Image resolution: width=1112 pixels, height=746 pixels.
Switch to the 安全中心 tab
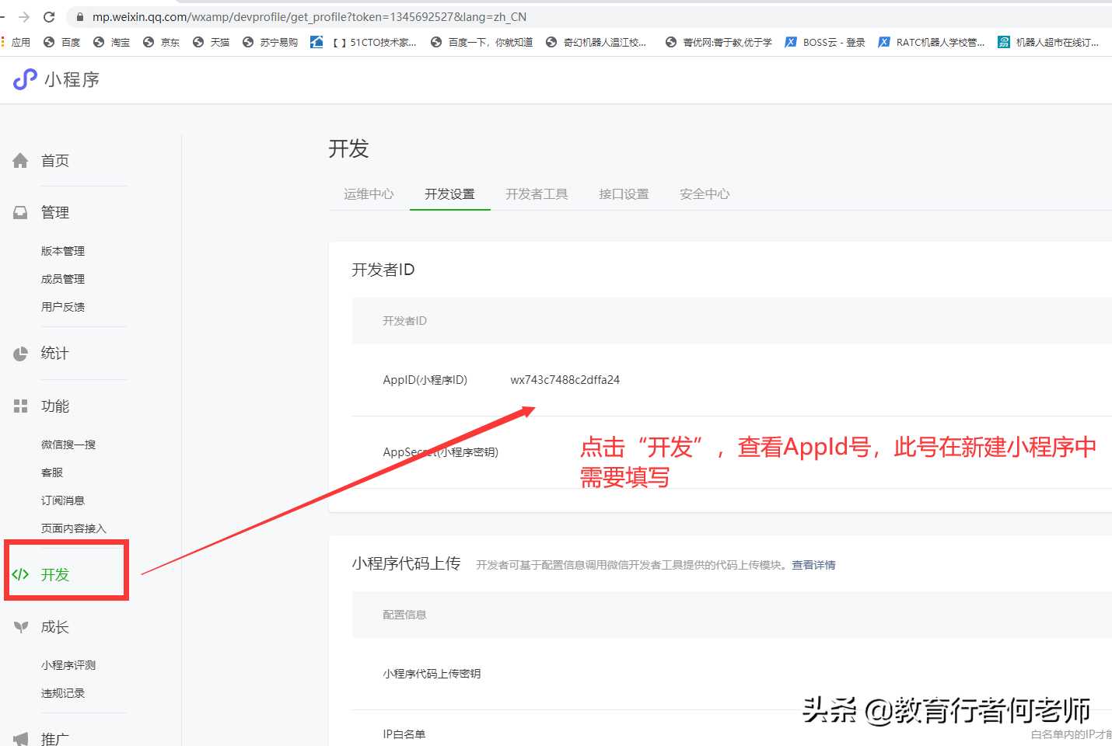point(705,194)
